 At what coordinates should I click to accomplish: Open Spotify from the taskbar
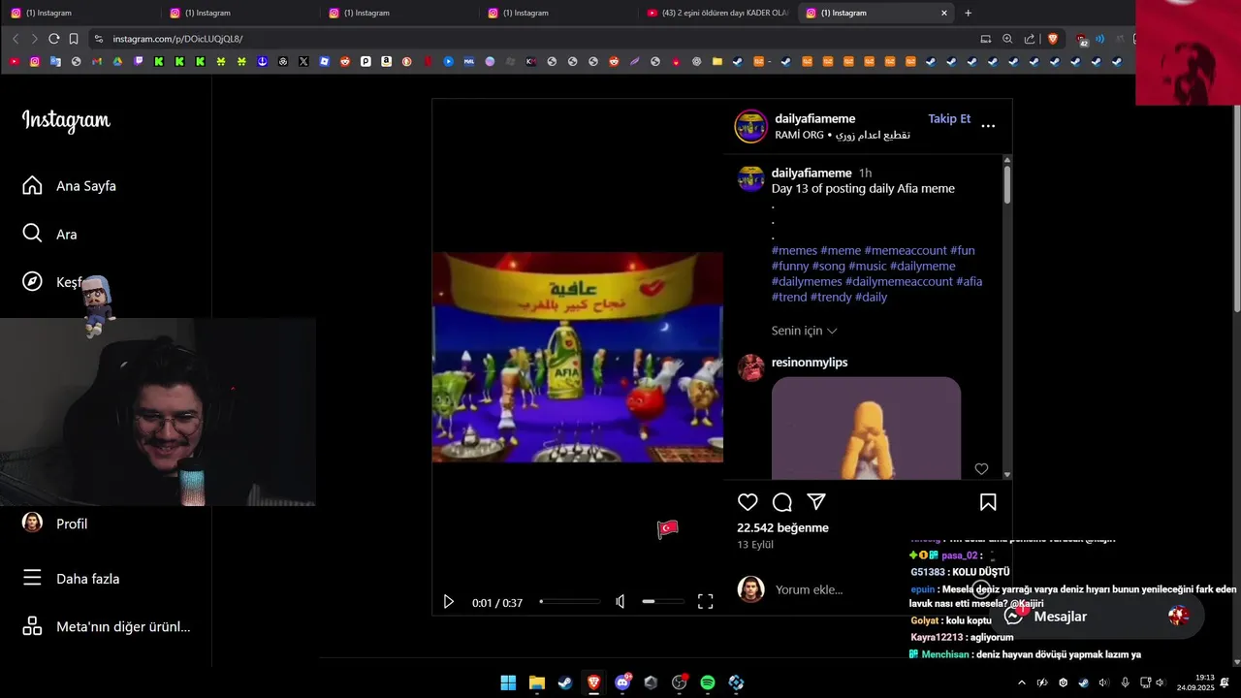(x=708, y=682)
